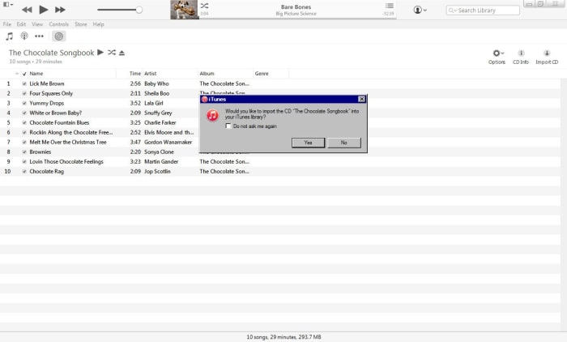
Task: Click the CD Info button
Action: [521, 57]
